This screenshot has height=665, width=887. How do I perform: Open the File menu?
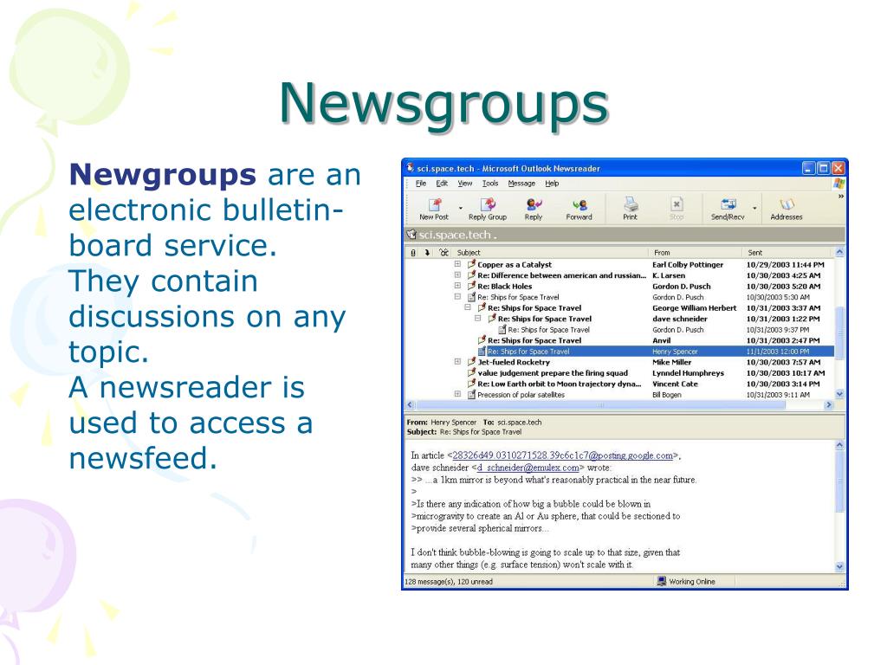pyautogui.click(x=421, y=184)
